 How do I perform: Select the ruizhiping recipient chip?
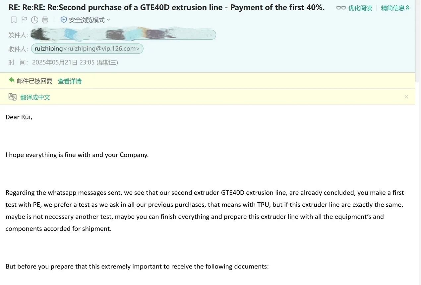coord(87,49)
